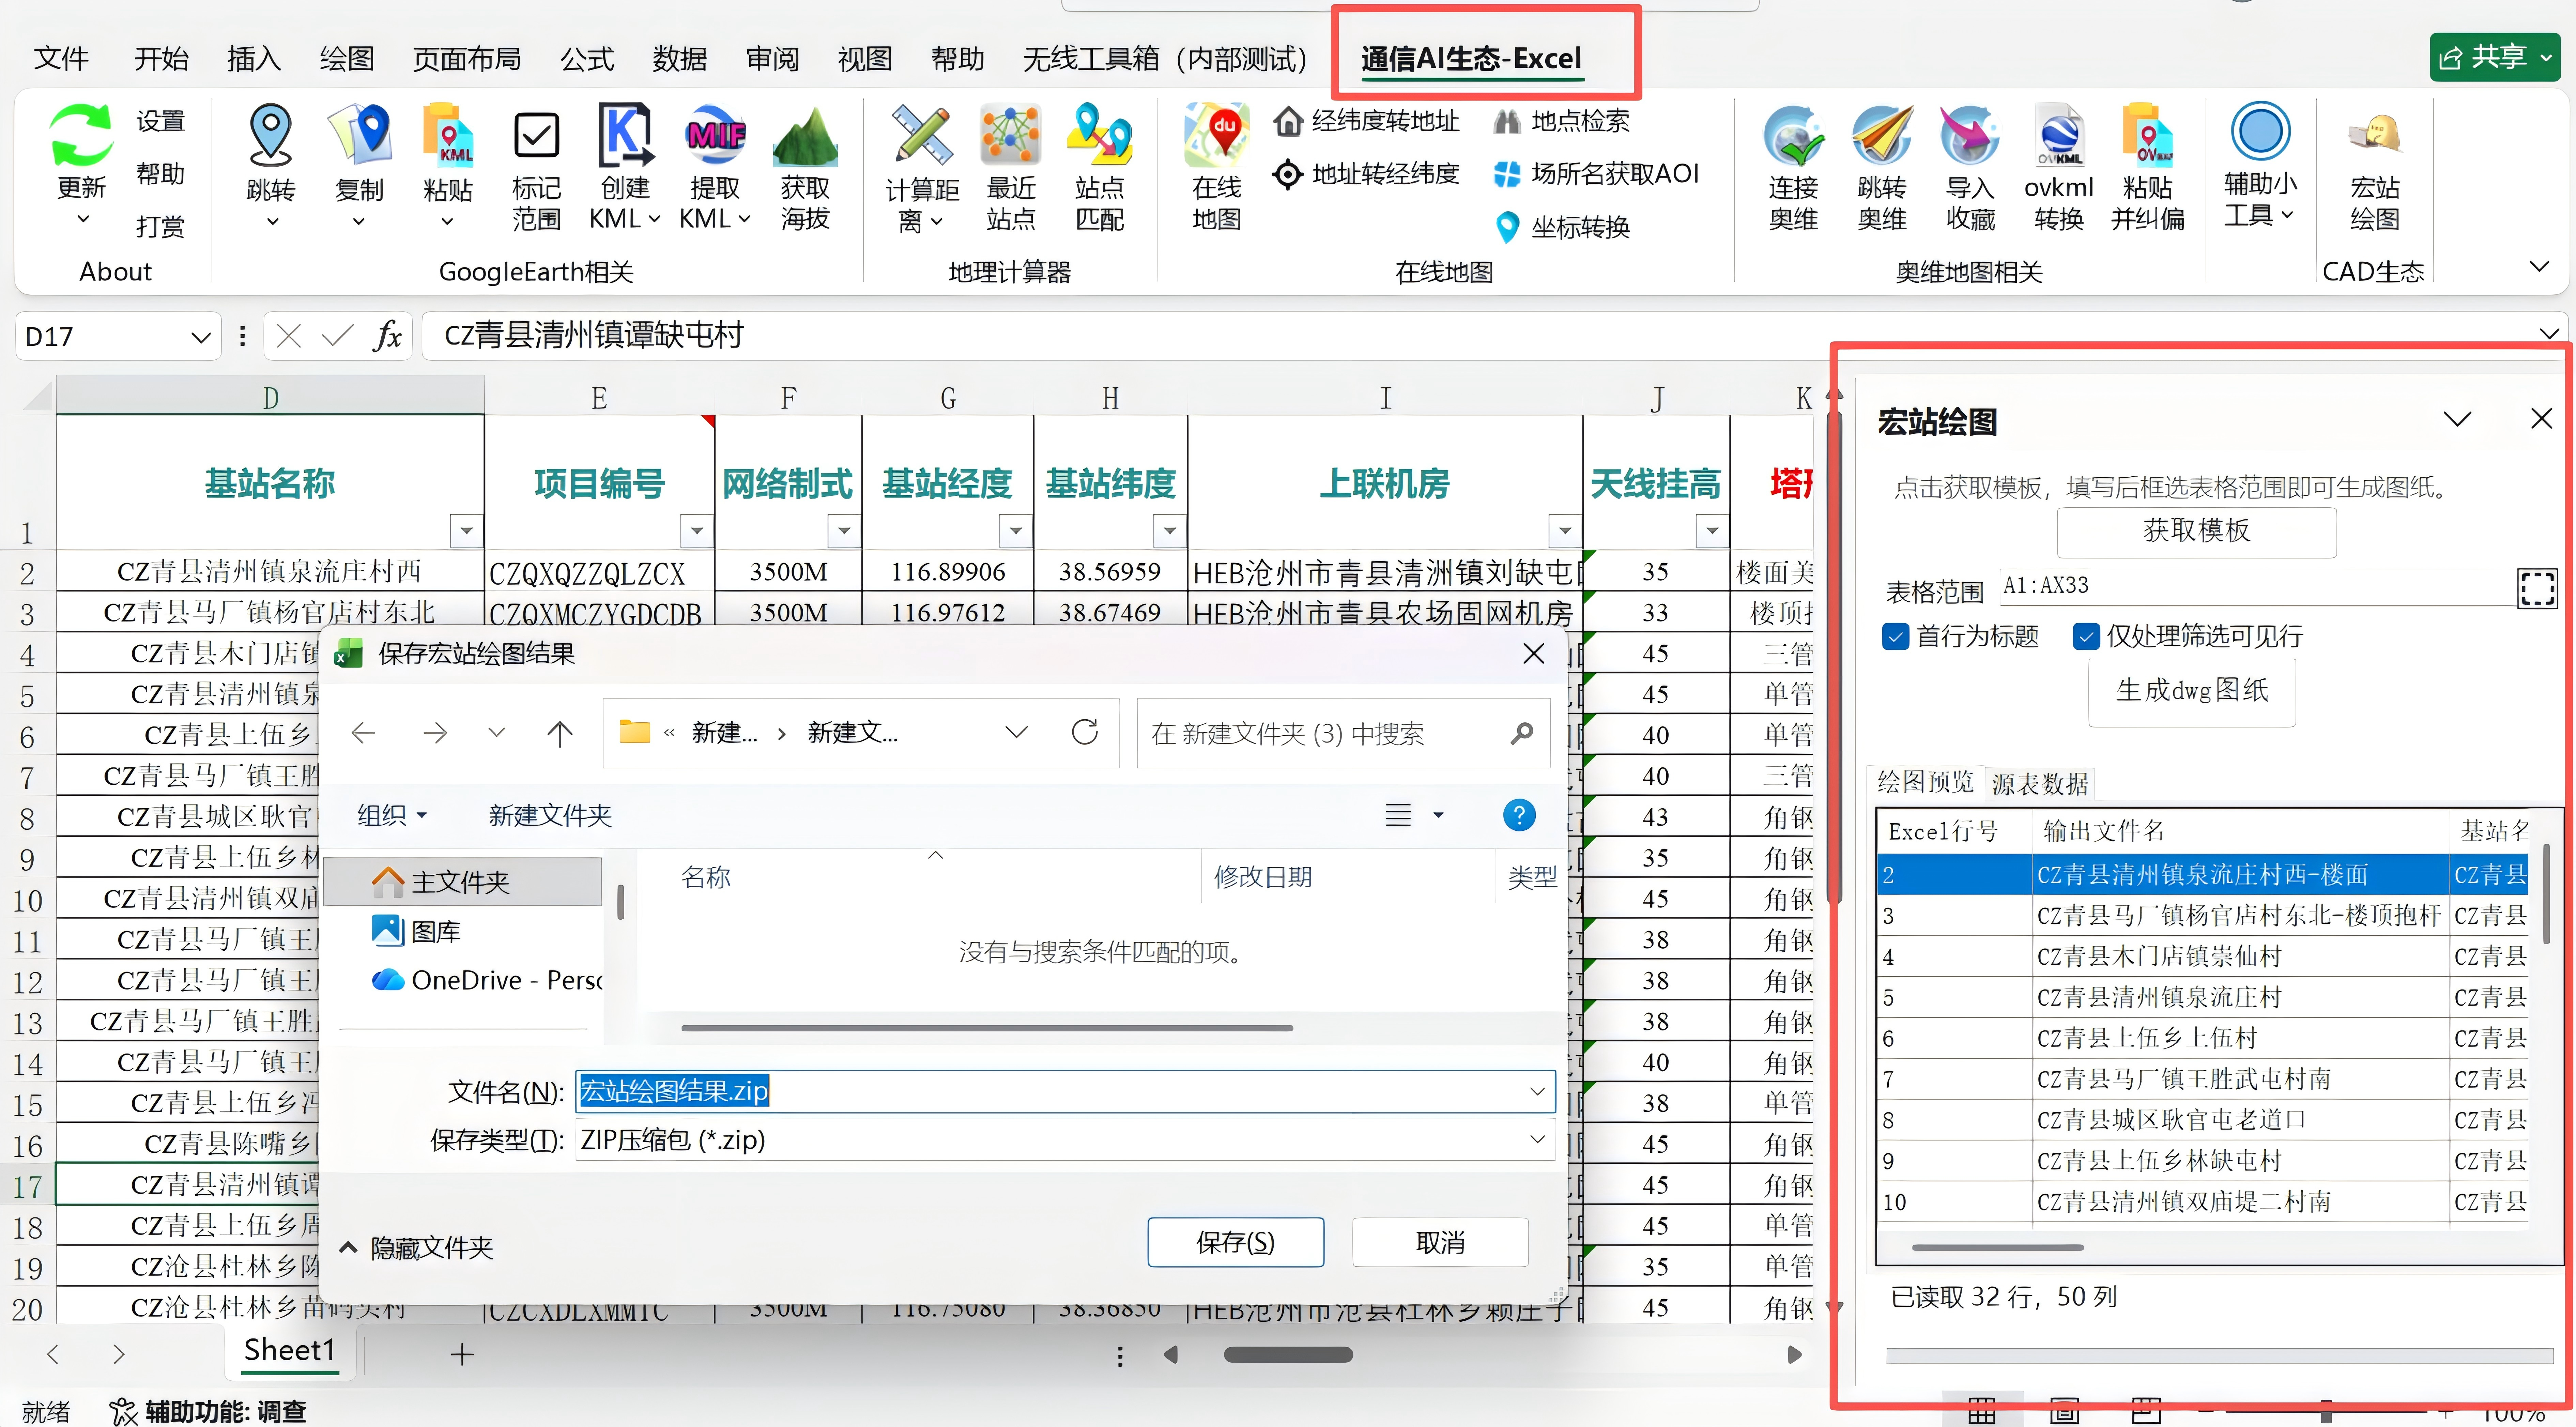Click the 计算距离 ruler icon

922,135
